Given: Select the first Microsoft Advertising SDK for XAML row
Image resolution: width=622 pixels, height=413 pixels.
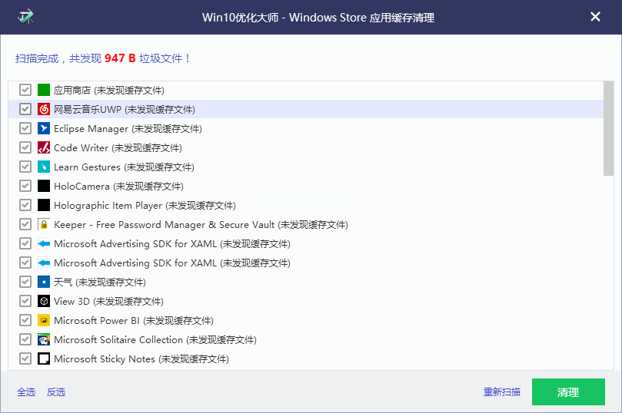Looking at the screenshot, I should pos(305,243).
